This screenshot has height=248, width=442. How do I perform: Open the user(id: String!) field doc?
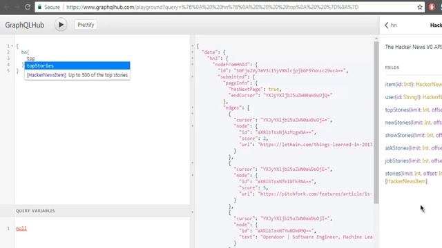coord(413,97)
